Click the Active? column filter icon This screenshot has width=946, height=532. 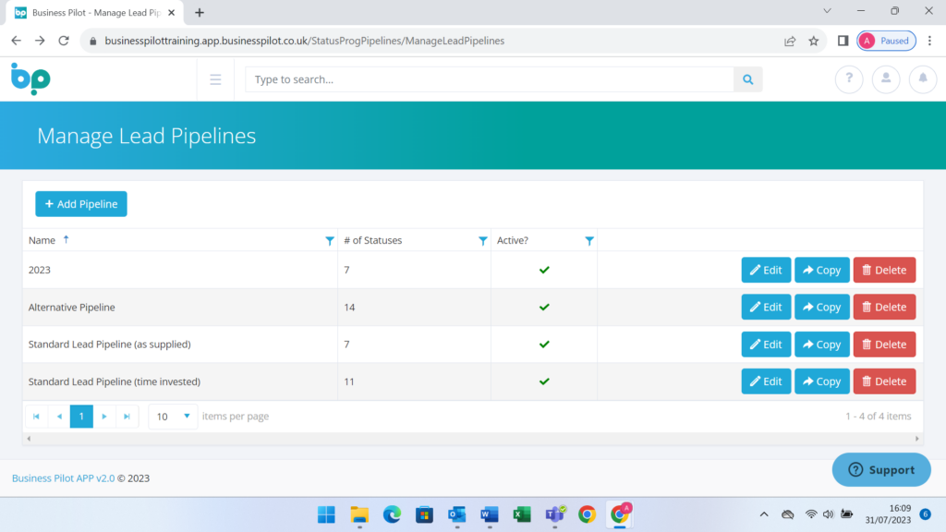(x=589, y=241)
